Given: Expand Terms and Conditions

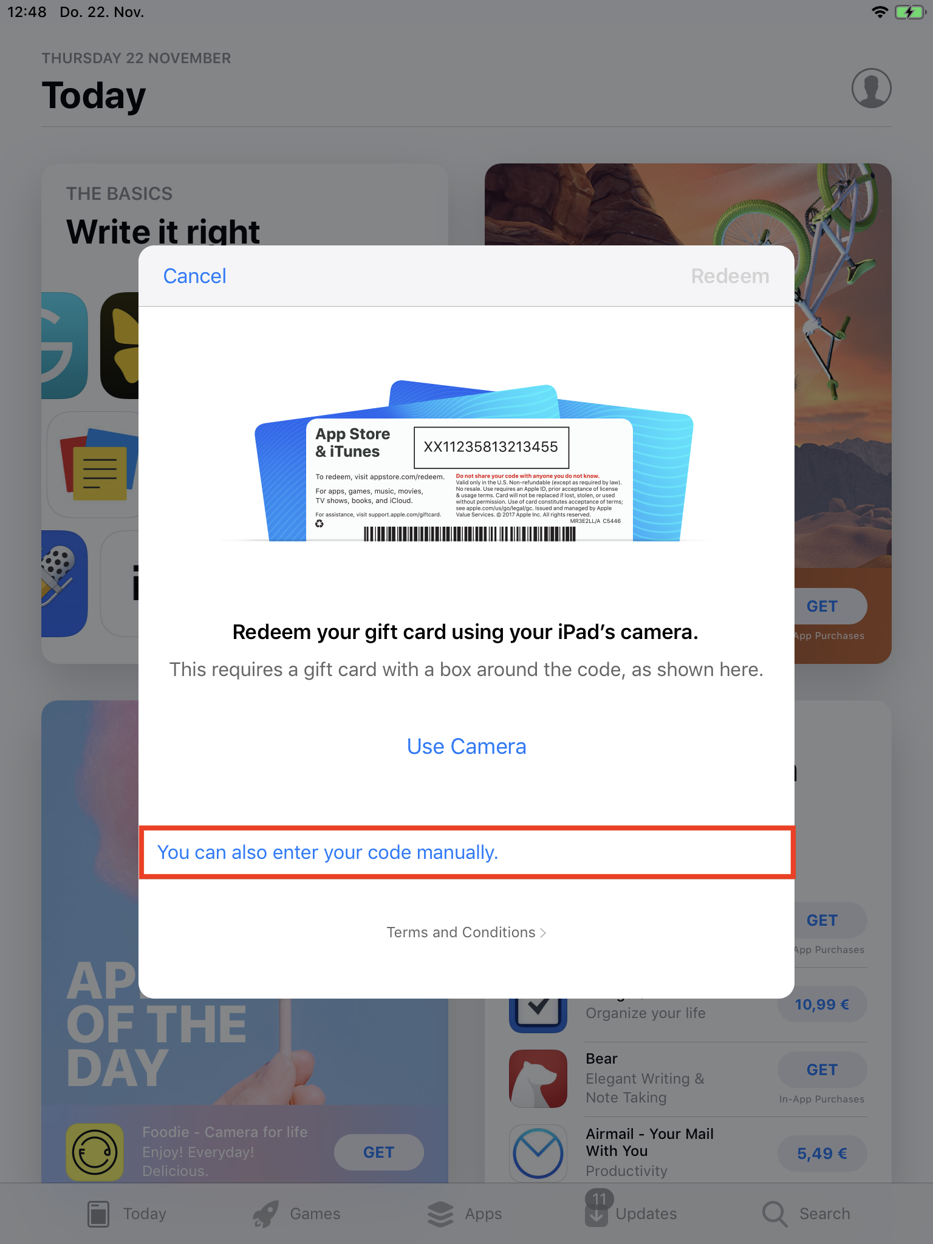Looking at the screenshot, I should click(466, 932).
